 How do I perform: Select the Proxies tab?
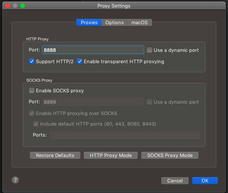(x=89, y=23)
